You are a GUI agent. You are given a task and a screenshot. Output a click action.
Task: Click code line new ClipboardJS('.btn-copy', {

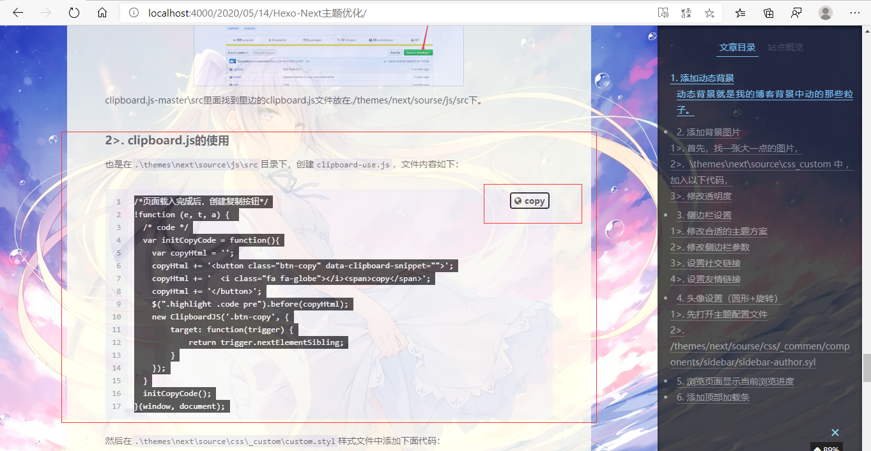[221, 317]
